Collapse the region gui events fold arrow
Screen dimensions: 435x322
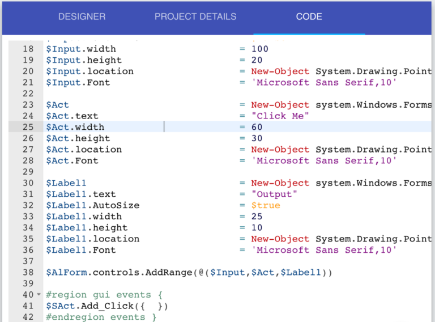[39, 294]
